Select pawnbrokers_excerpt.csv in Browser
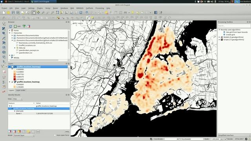 point(29,51)
